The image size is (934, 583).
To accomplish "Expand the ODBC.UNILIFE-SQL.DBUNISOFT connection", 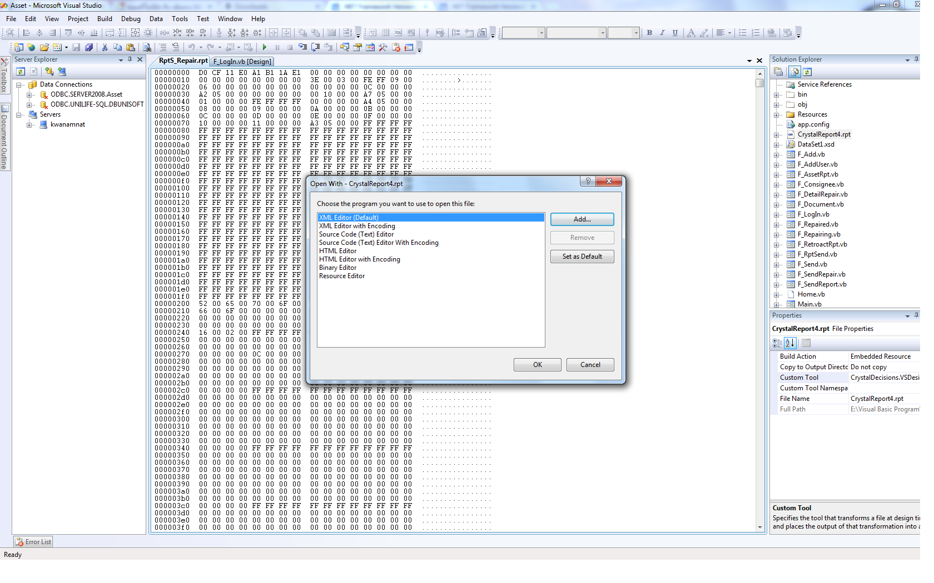I will click(29, 105).
